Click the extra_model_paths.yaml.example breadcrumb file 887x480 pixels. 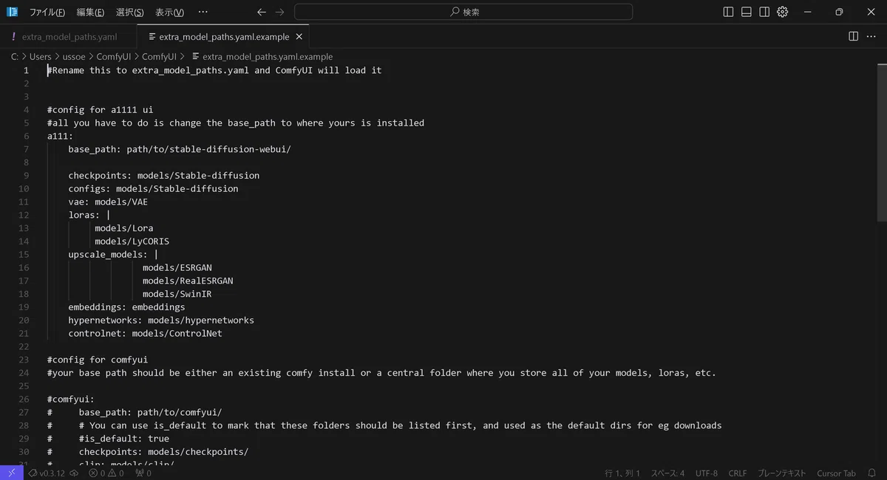tap(262, 57)
